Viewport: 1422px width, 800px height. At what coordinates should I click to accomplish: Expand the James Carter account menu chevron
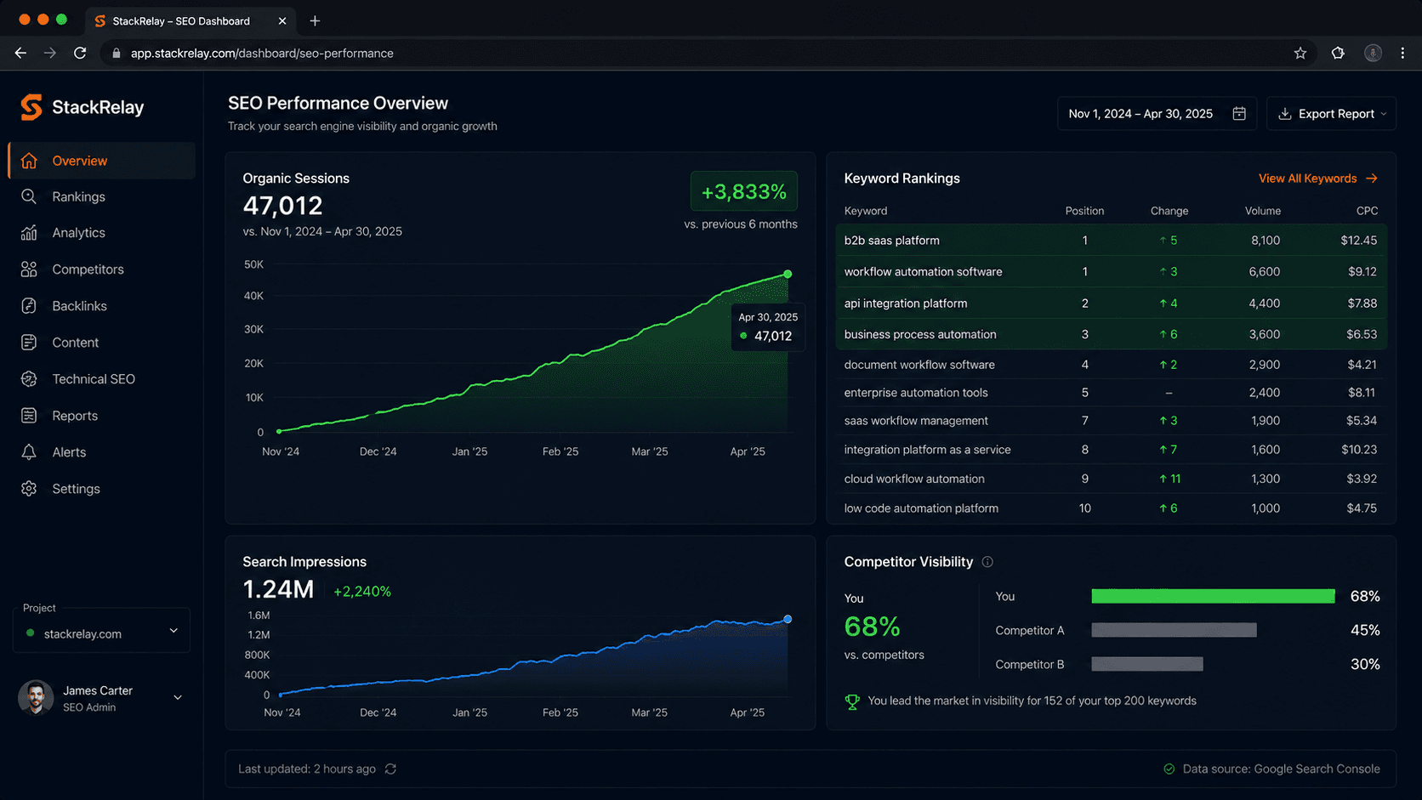(x=178, y=698)
